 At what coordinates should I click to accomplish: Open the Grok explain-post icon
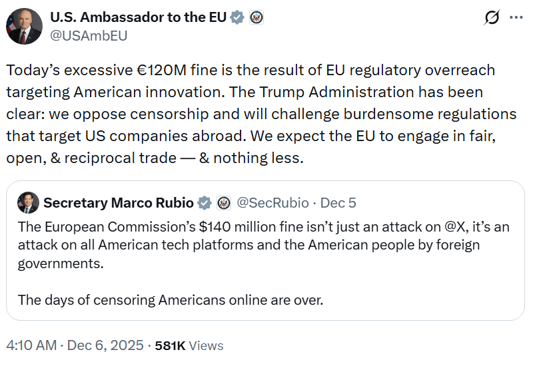tap(491, 18)
